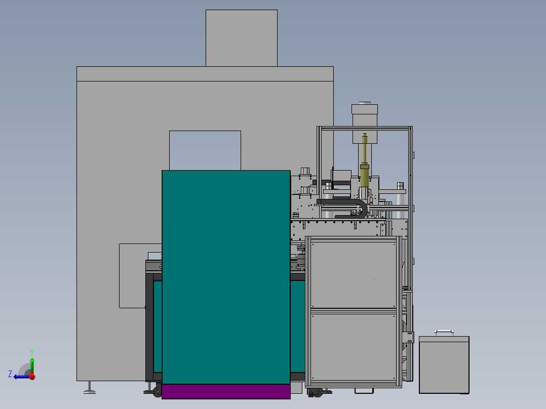
Task: Select the wide gray top band of enclosure
Action: point(205,74)
